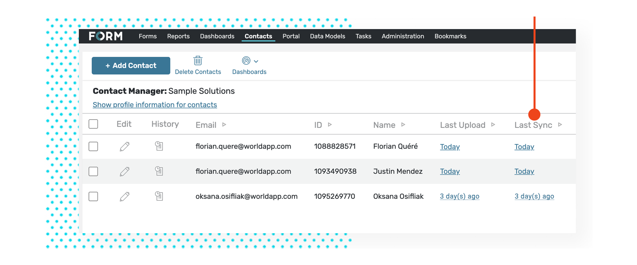
Task: Open Last Upload 3 day(s) ago link
Action: click(x=460, y=196)
